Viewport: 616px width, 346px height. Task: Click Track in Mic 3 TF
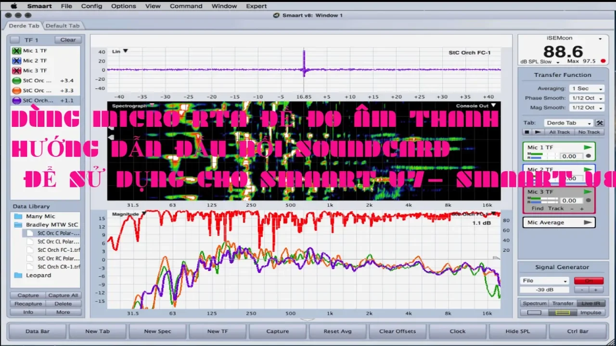tap(556, 209)
